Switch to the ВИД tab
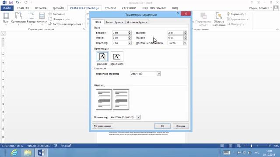The width and height of the screenshot is (280, 157). tap(175, 8)
